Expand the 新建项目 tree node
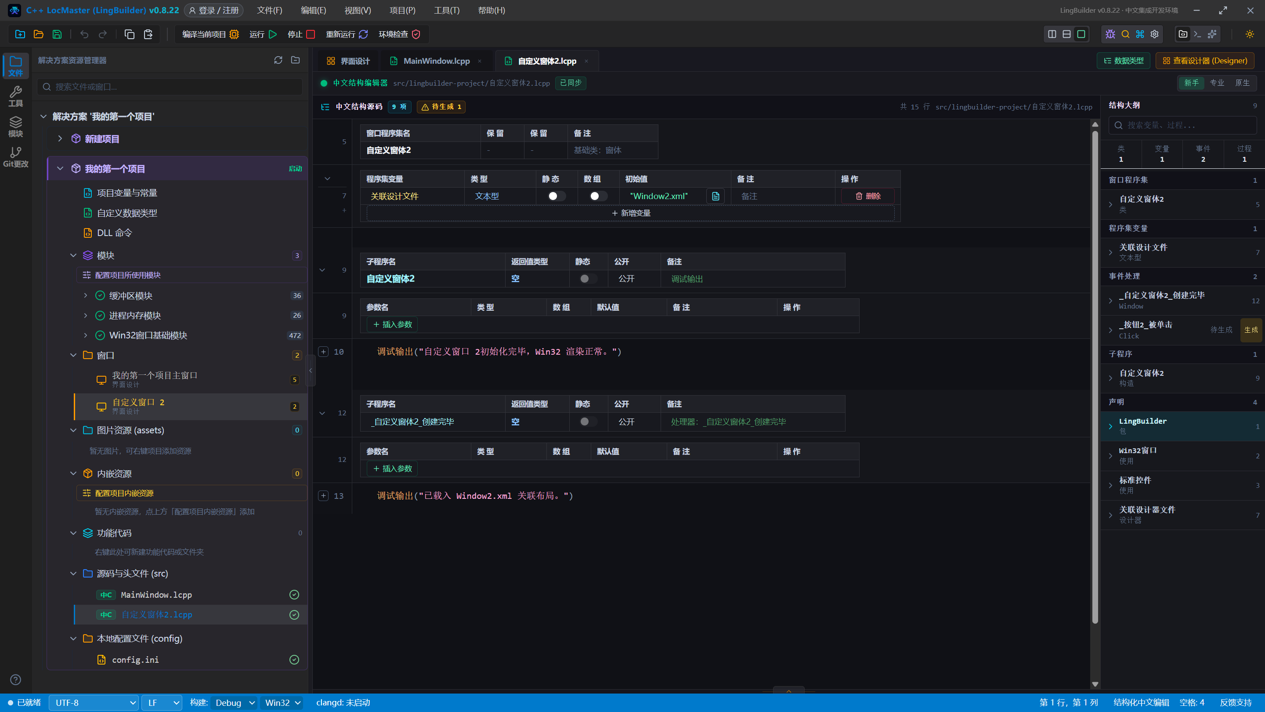The width and height of the screenshot is (1265, 712). (x=60, y=138)
